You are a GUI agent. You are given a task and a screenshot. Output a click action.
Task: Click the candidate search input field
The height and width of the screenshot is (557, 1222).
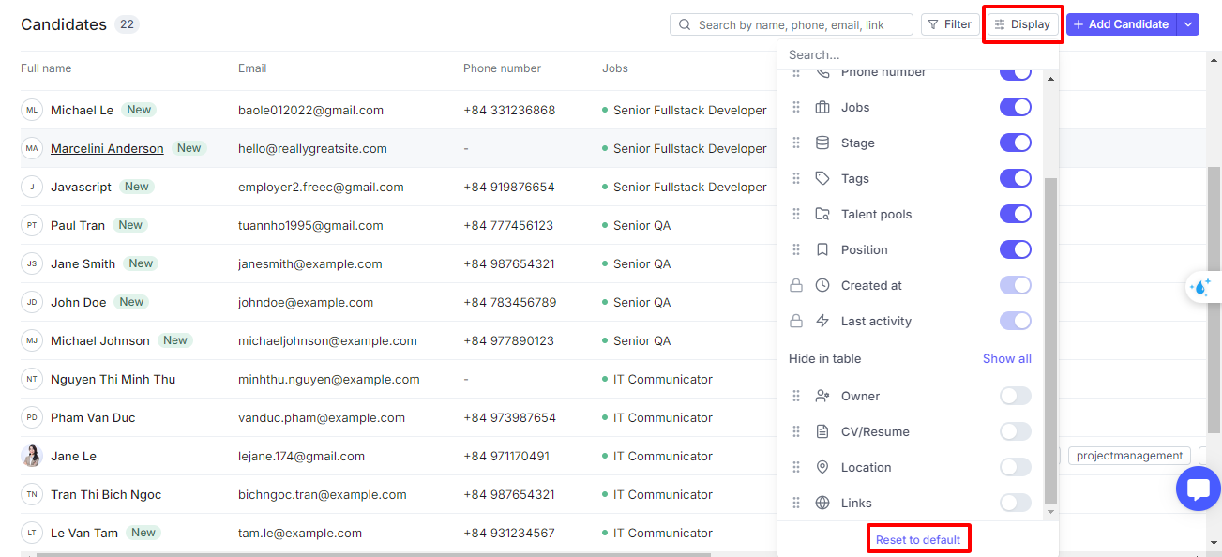tap(792, 24)
